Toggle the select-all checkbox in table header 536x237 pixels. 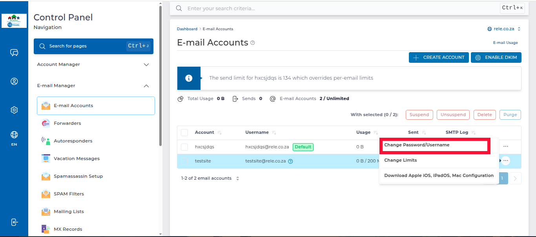(184, 133)
